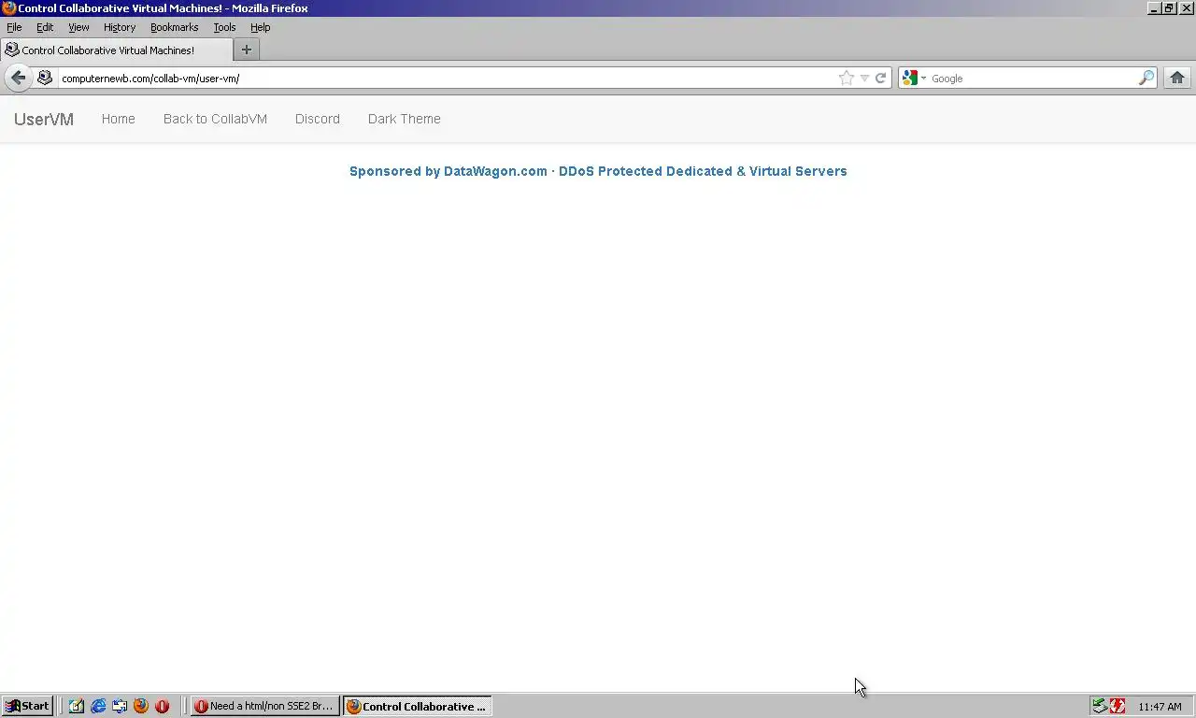Launch Firefox from quick launch
The width and height of the screenshot is (1196, 718).
(141, 706)
